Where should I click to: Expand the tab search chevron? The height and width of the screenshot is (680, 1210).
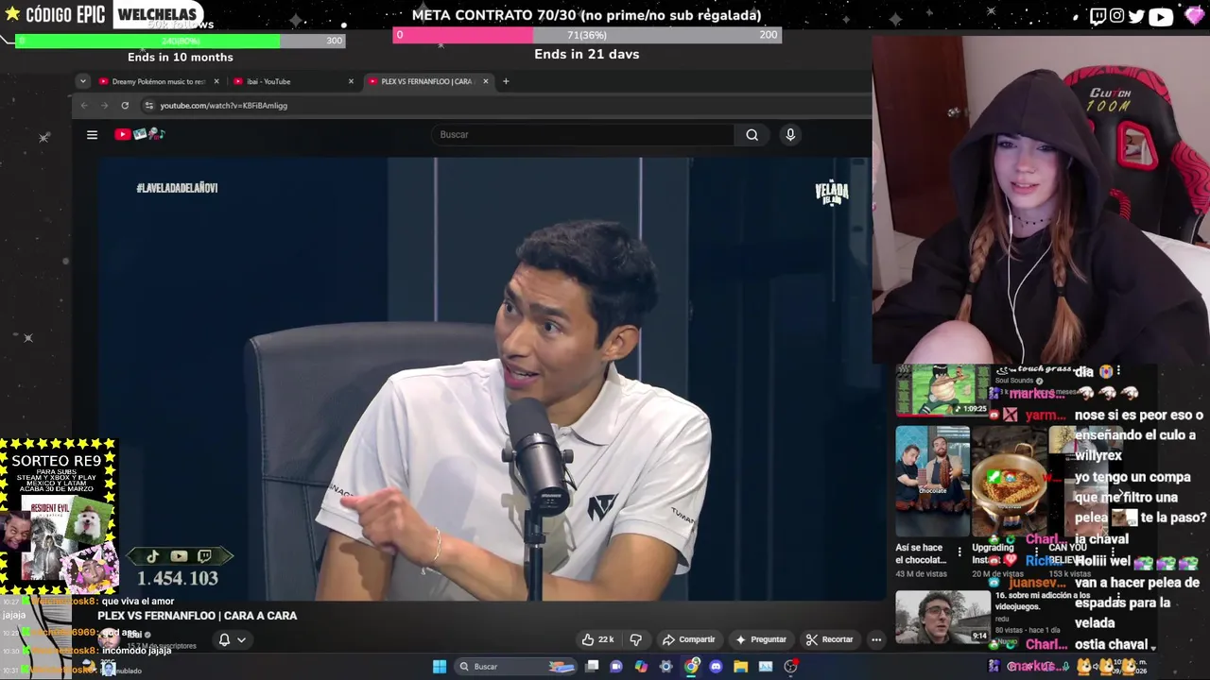pos(82,81)
